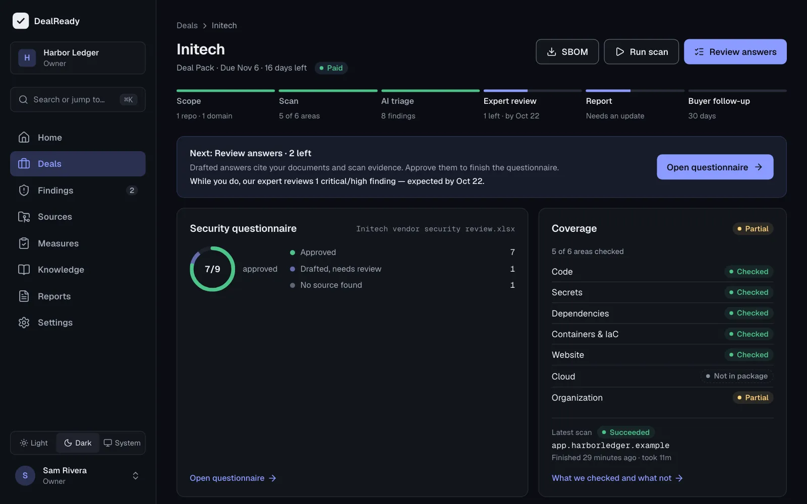Image resolution: width=807 pixels, height=504 pixels.
Task: Open the Harbor Ledger workspace selector
Action: pos(78,58)
